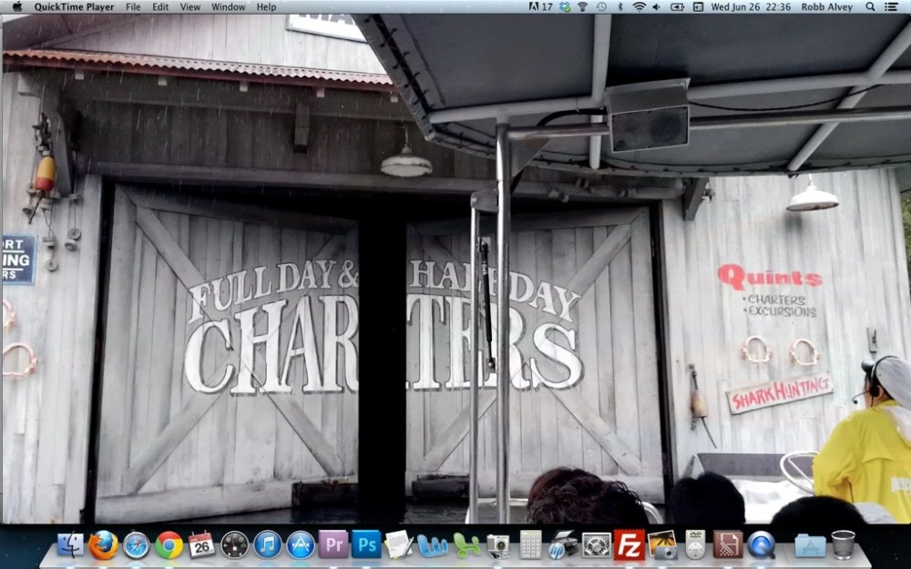
Task: Open Google Chrome from the dock
Action: tap(169, 544)
